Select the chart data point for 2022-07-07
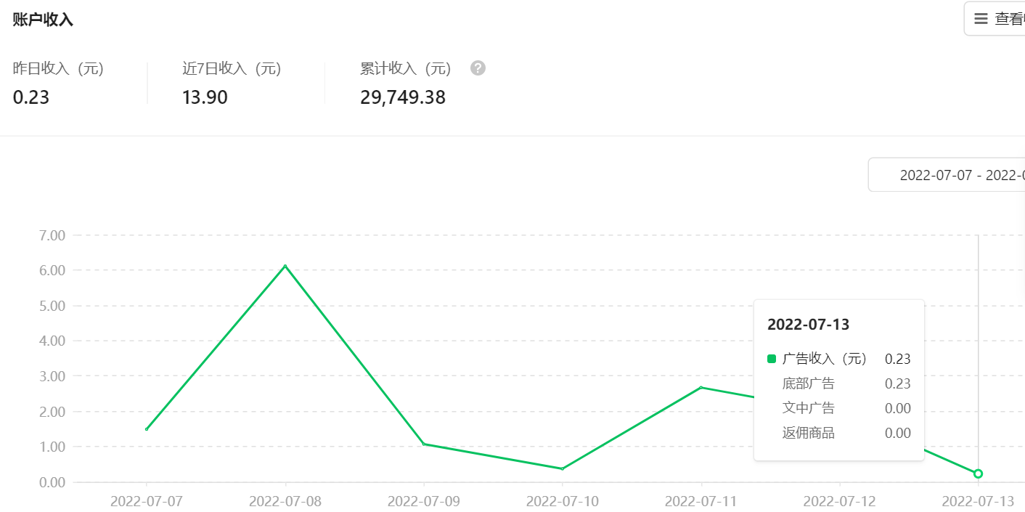Image resolution: width=1025 pixels, height=512 pixels. (x=147, y=429)
